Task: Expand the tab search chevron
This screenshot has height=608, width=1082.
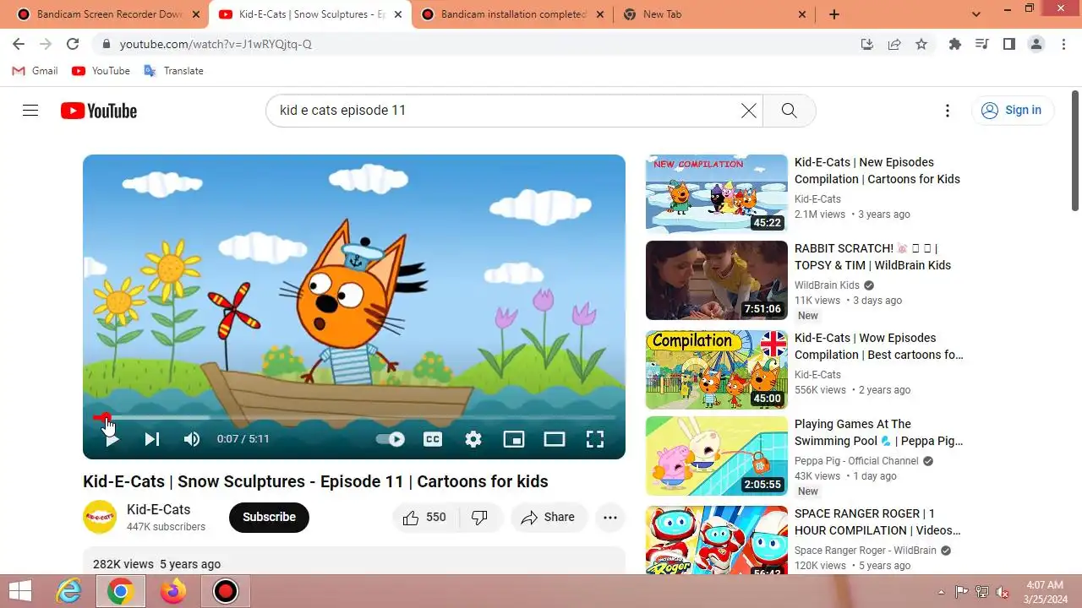Action: pyautogui.click(x=976, y=14)
